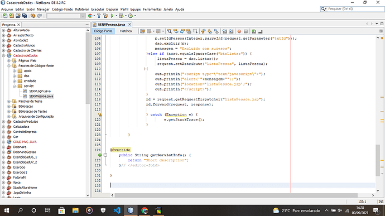Viewport: 385px width, 216px height.
Task: Open the Código-Fonte menu
Action: (62, 9)
